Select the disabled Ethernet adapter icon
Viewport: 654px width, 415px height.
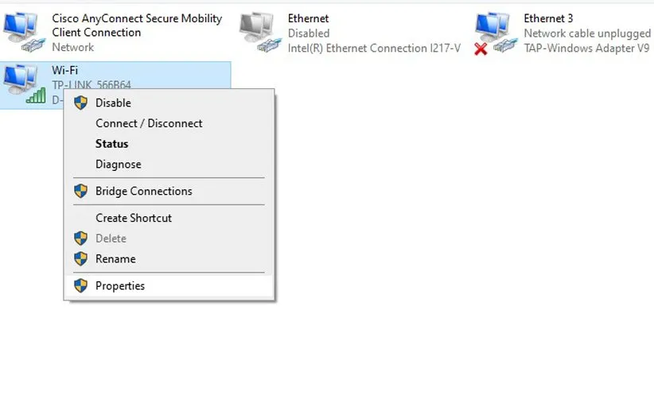click(x=259, y=33)
